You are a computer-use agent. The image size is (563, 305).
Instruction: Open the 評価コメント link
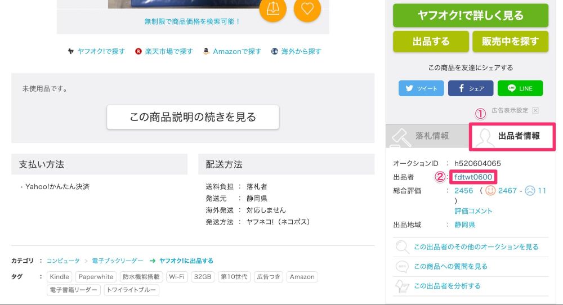pyautogui.click(x=473, y=211)
